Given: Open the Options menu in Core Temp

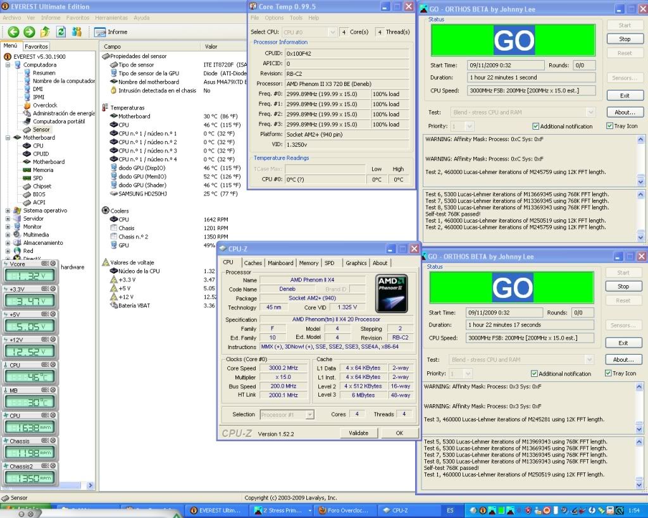Looking at the screenshot, I should [274, 18].
